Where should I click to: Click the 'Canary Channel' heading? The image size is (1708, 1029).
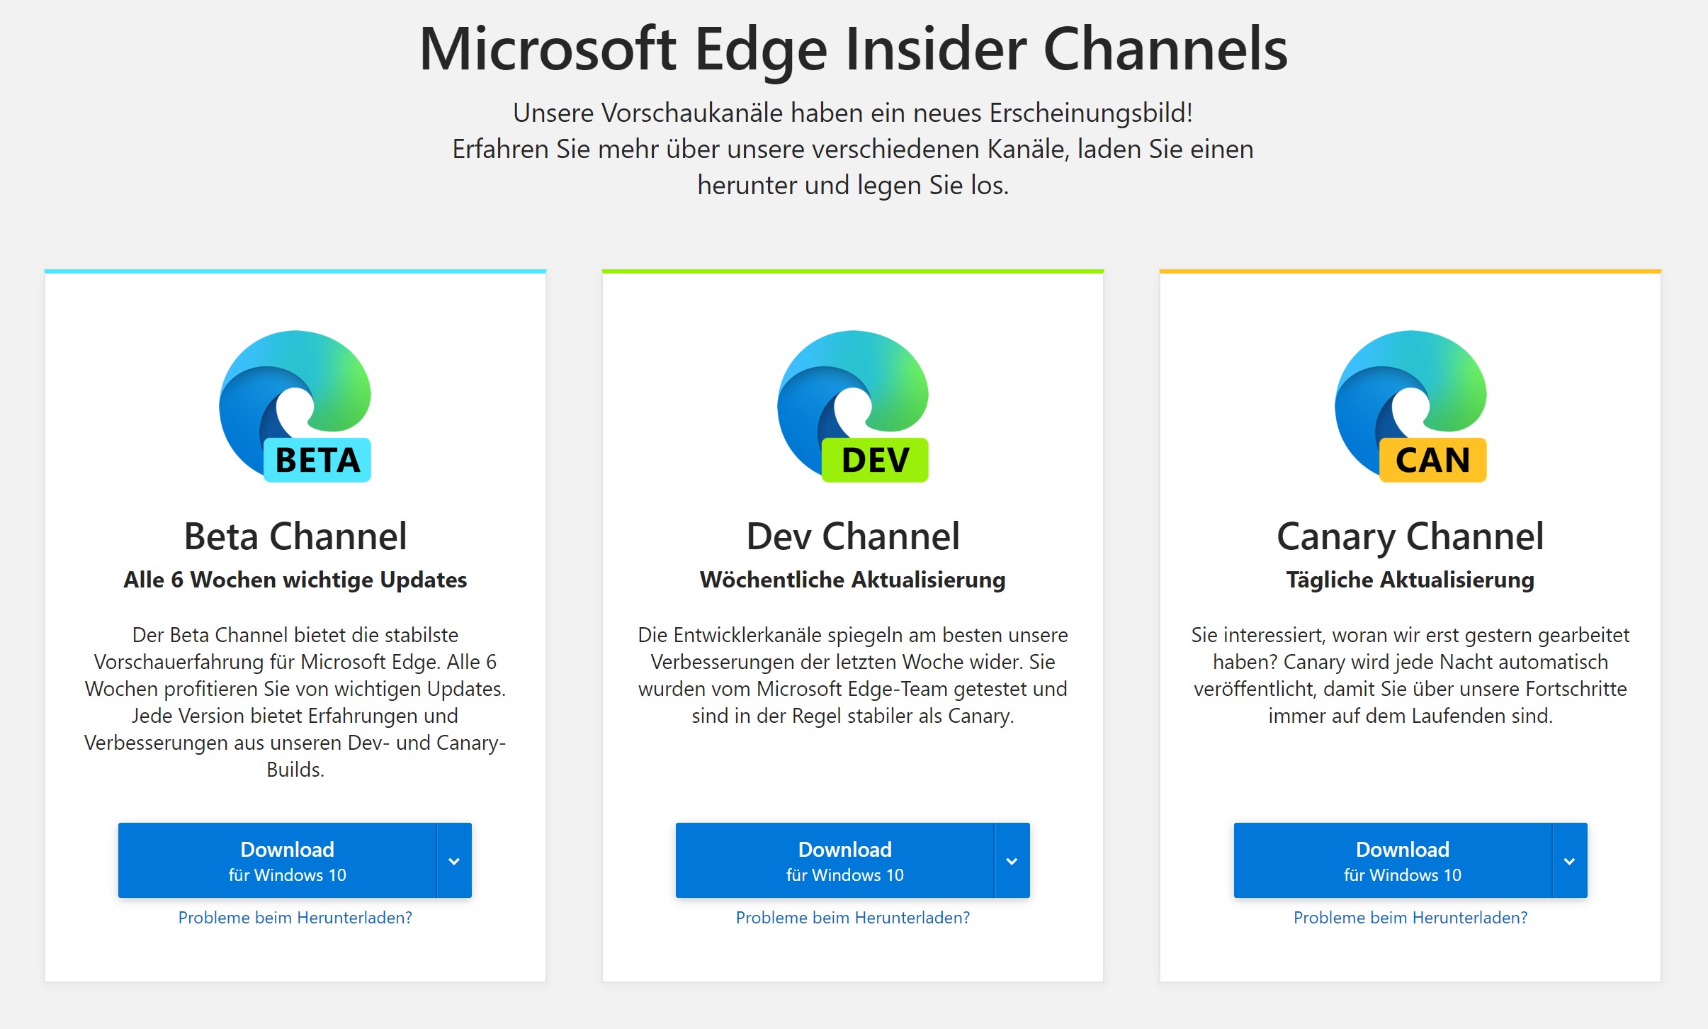1410,537
